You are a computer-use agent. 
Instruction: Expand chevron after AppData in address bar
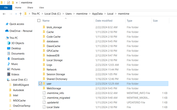(x=105, y=14)
